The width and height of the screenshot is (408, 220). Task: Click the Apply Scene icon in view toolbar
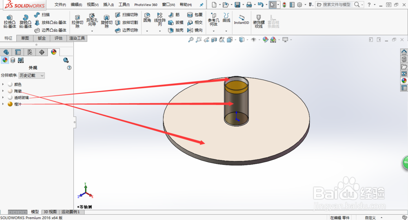click(273, 40)
